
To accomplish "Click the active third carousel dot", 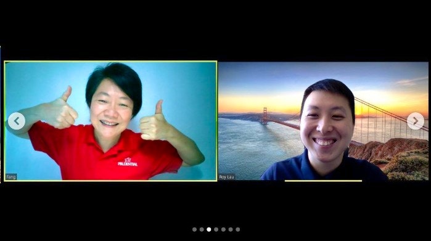I will pos(209,229).
